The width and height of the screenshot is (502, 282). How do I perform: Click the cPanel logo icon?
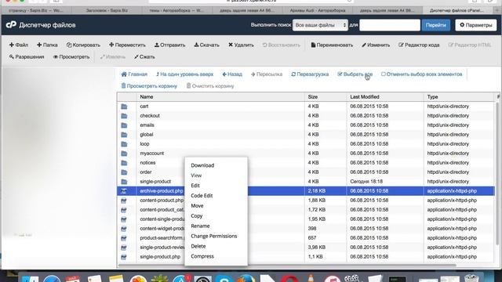tap(11, 24)
